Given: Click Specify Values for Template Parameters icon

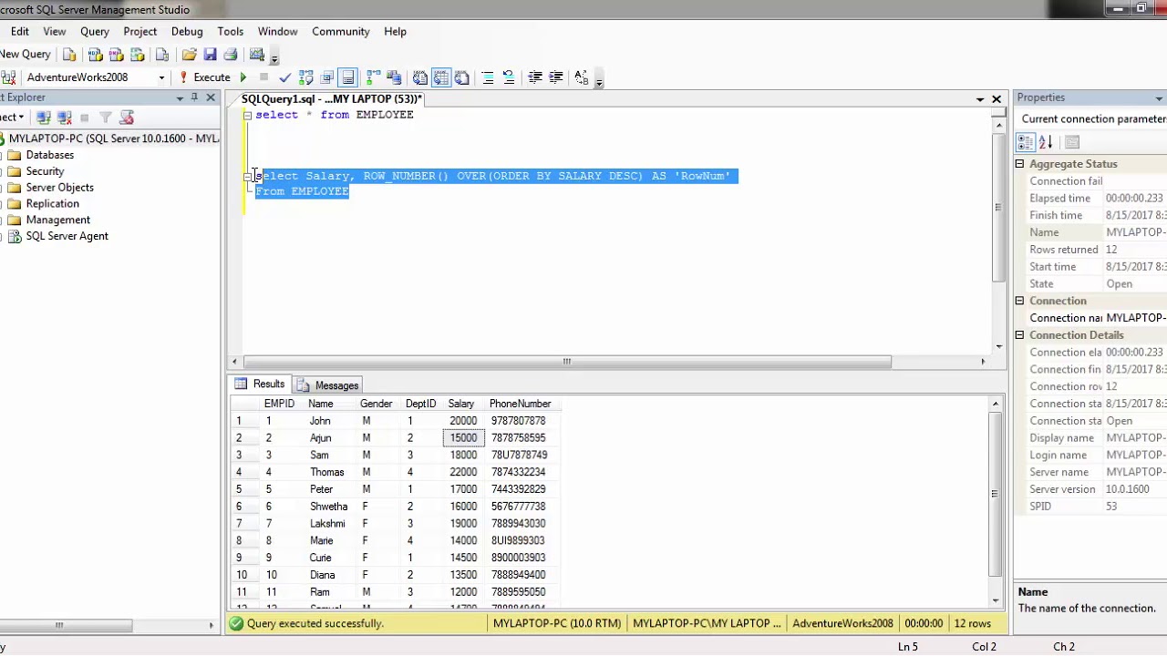Looking at the screenshot, I should 582,77.
